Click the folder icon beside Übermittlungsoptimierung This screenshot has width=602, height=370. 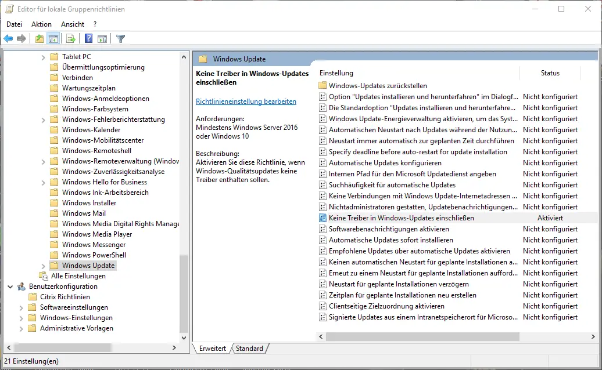point(54,67)
